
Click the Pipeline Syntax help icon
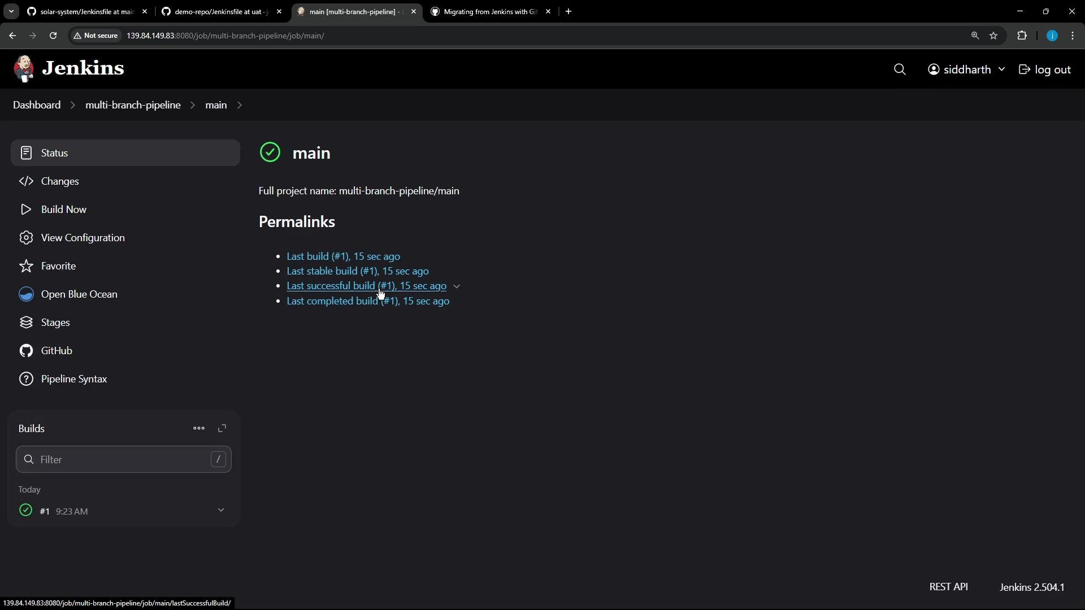click(x=26, y=379)
